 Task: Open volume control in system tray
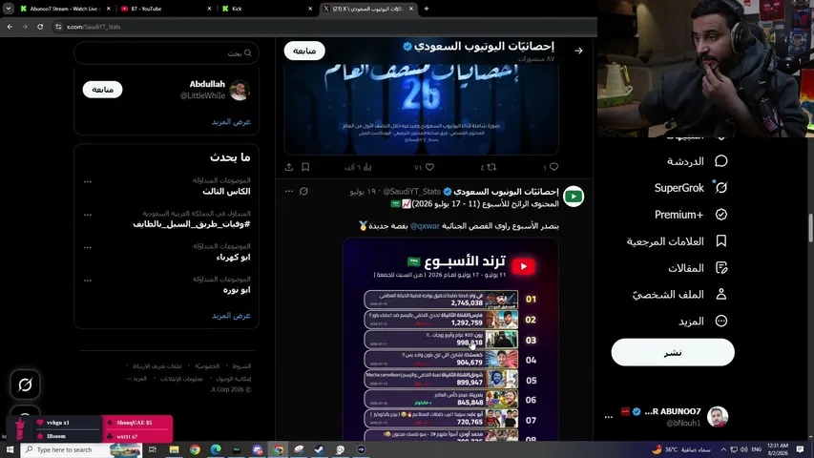click(744, 449)
